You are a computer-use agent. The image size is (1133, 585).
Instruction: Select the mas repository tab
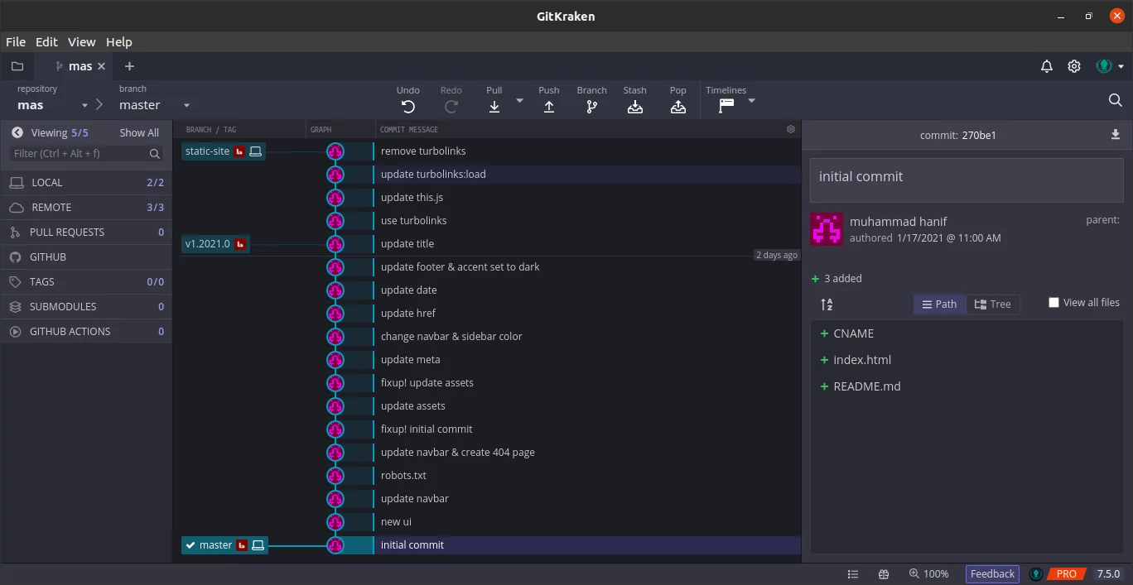(80, 66)
